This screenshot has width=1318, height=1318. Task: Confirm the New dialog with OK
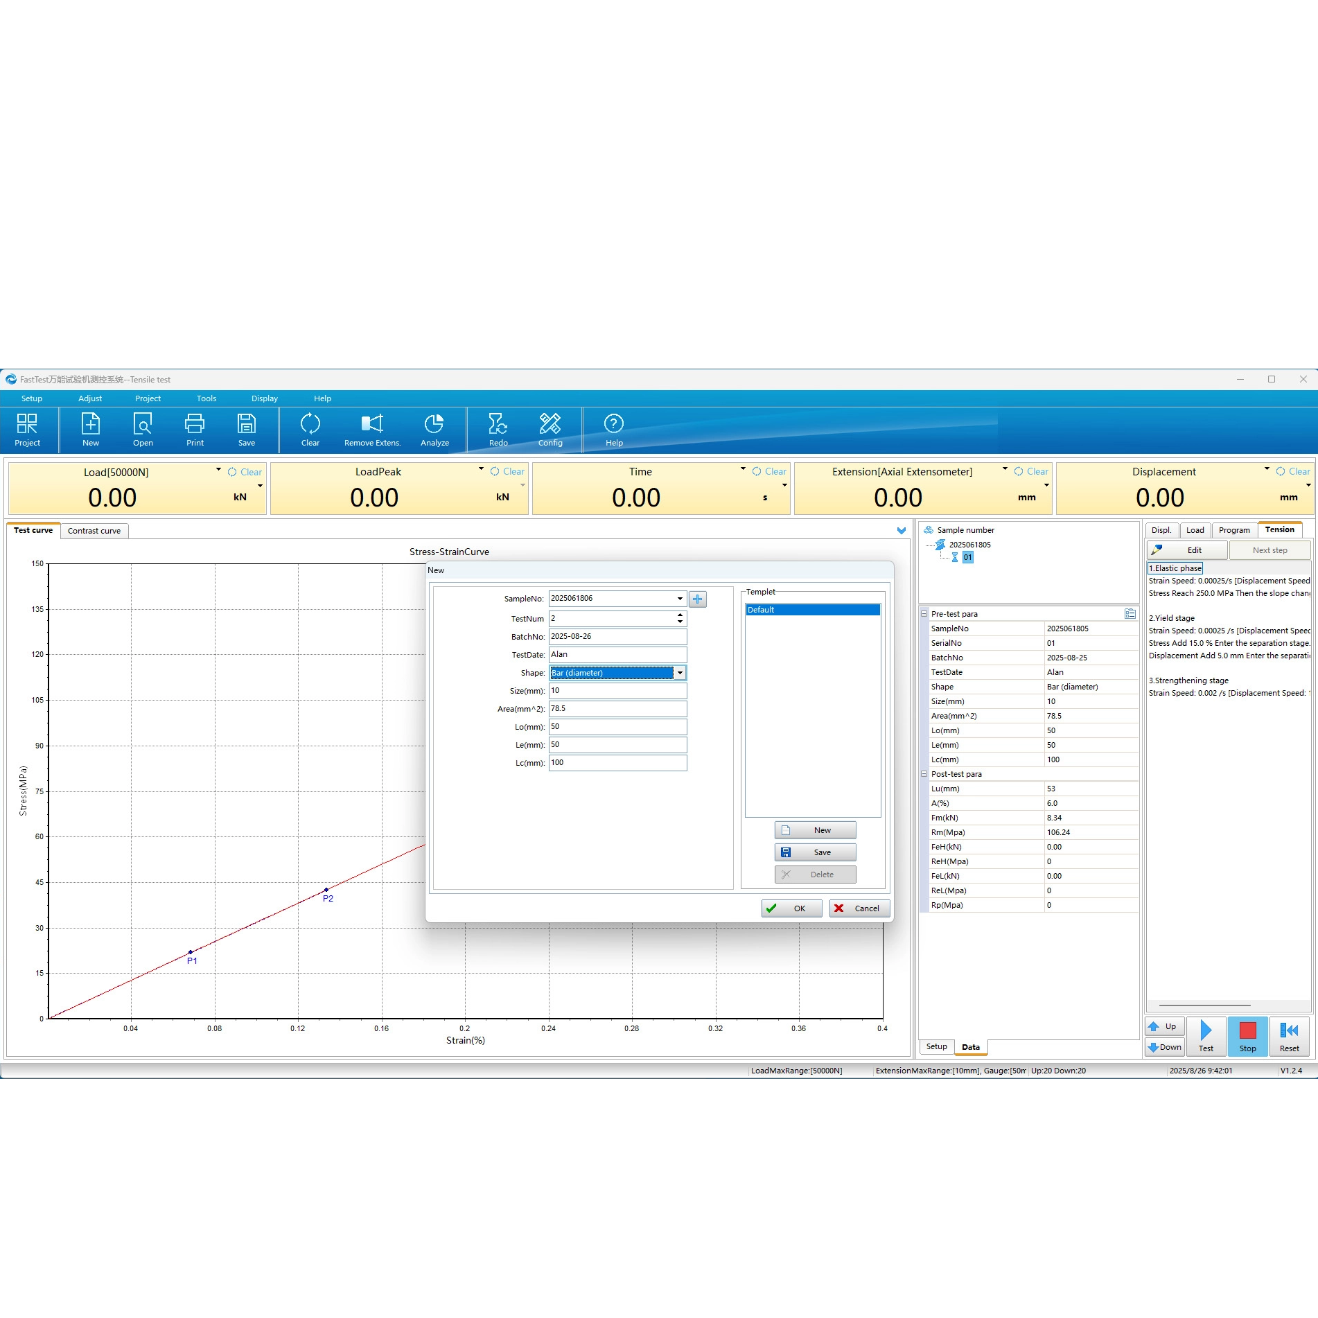pos(791,908)
